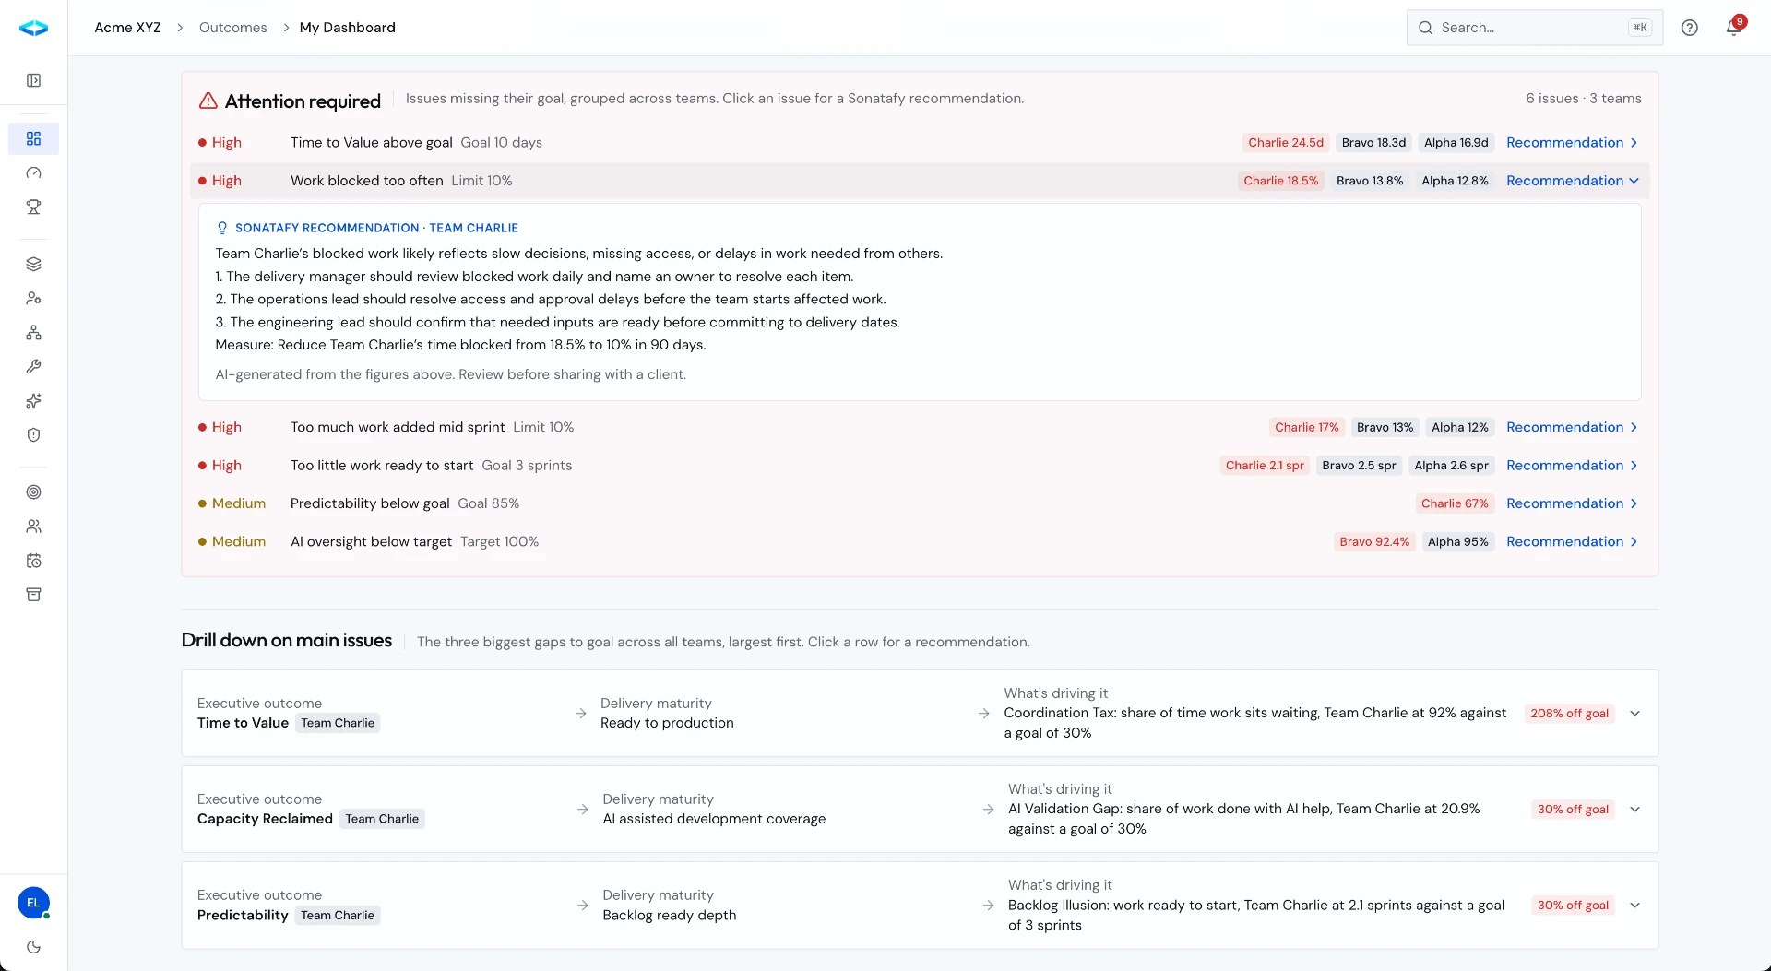Open the target goals icon in sidebar
The height and width of the screenshot is (971, 1771).
point(33,491)
